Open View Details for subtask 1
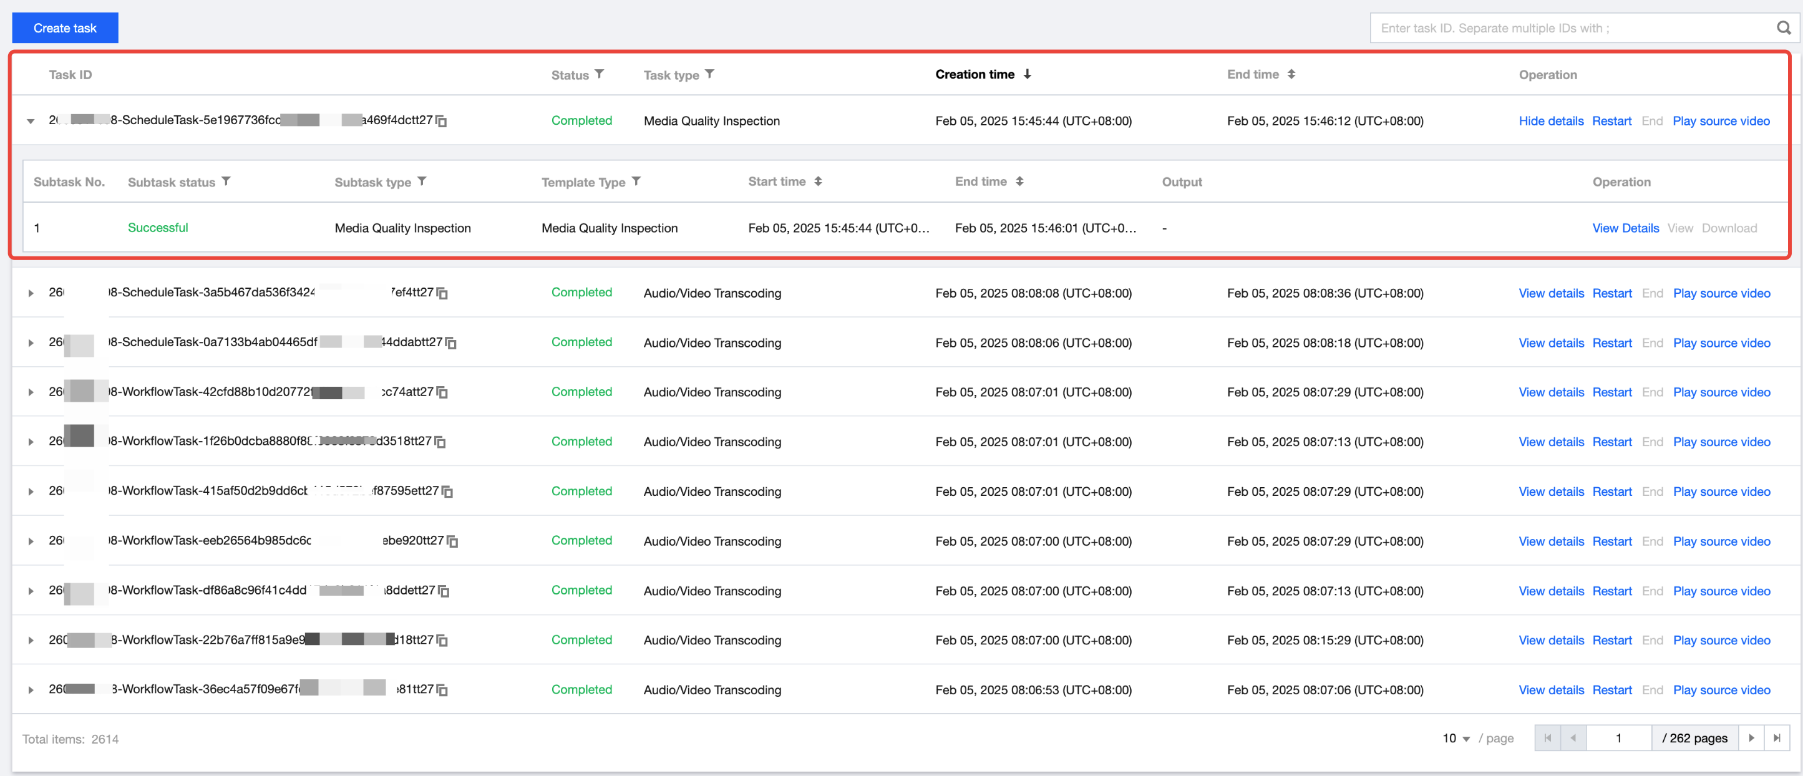 (1625, 228)
